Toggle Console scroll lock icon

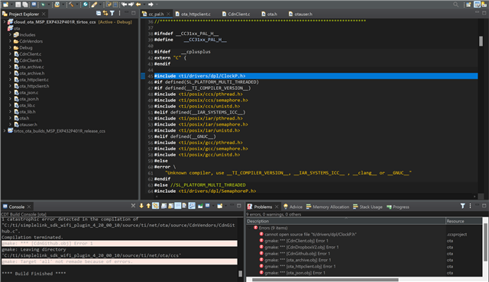(170, 206)
